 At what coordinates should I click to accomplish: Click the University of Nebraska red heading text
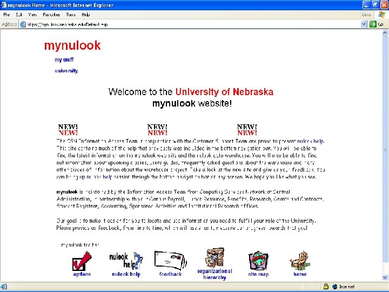point(224,92)
